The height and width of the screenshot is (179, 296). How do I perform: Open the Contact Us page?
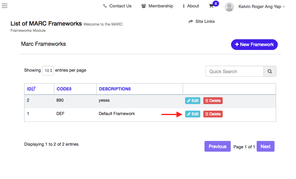pyautogui.click(x=117, y=6)
